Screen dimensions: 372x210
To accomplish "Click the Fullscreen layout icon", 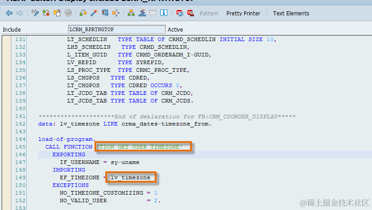I will coord(153,13).
